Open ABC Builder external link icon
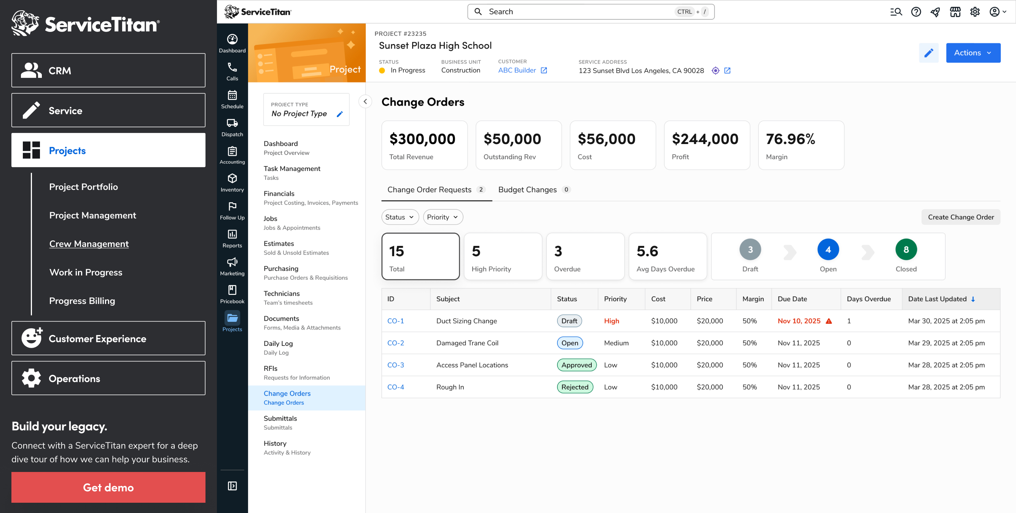This screenshot has width=1016, height=513. pos(543,71)
